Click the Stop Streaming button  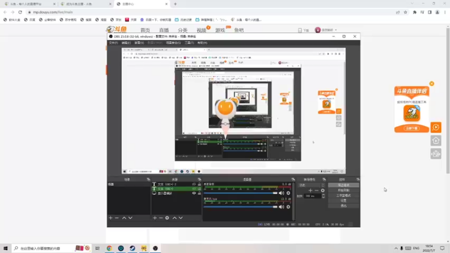(x=343, y=186)
